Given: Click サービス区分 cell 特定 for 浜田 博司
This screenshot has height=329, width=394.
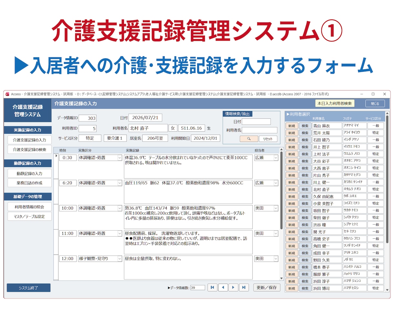Looking at the screenshot, I should point(376,288).
